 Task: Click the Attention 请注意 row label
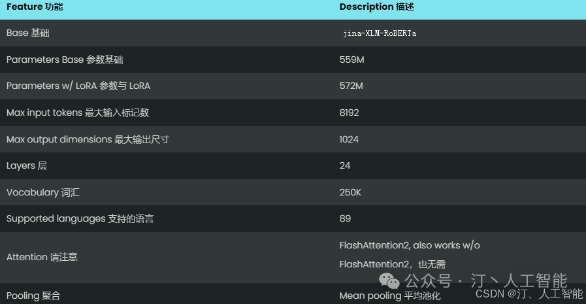(42, 257)
